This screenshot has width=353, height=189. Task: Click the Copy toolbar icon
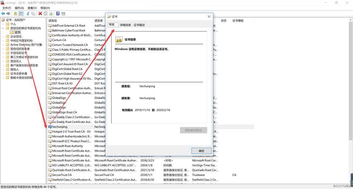(x=33, y=14)
